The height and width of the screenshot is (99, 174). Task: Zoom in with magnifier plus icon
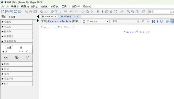(128, 12)
